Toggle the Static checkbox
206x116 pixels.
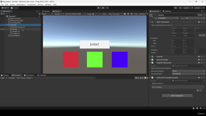point(196,15)
